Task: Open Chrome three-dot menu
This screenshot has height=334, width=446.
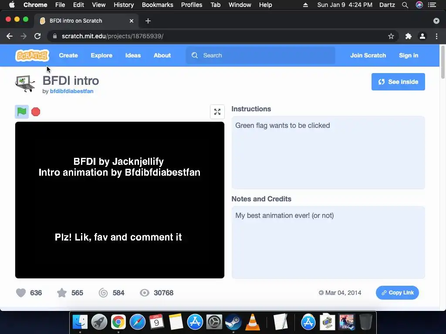Action: pos(436,36)
